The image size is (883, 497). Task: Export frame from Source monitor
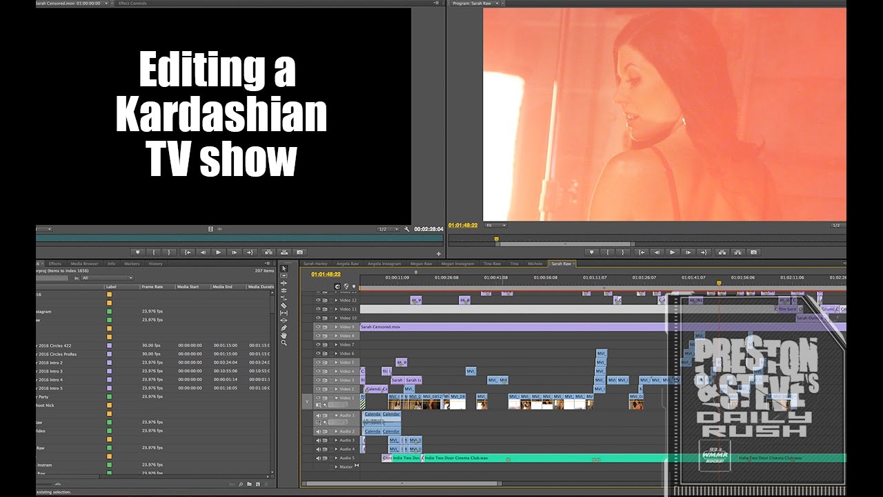pyautogui.click(x=299, y=253)
